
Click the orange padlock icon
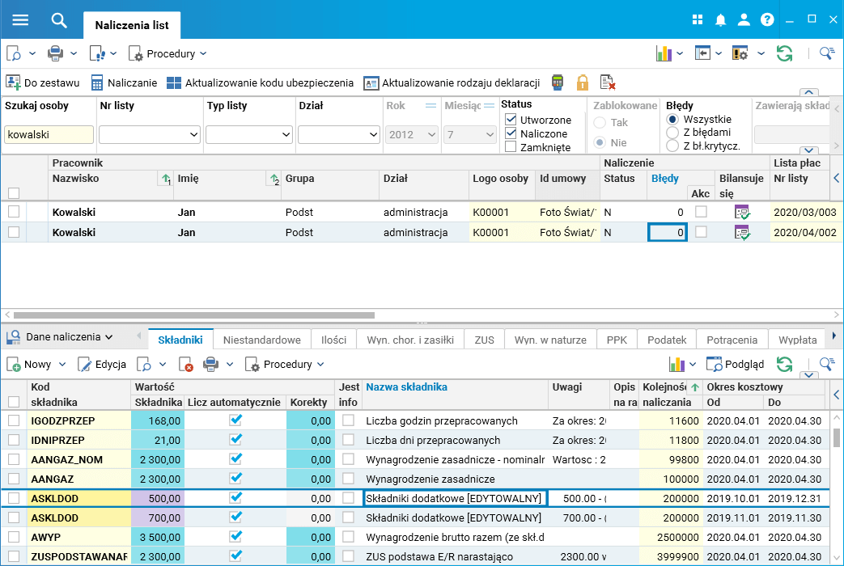click(583, 82)
